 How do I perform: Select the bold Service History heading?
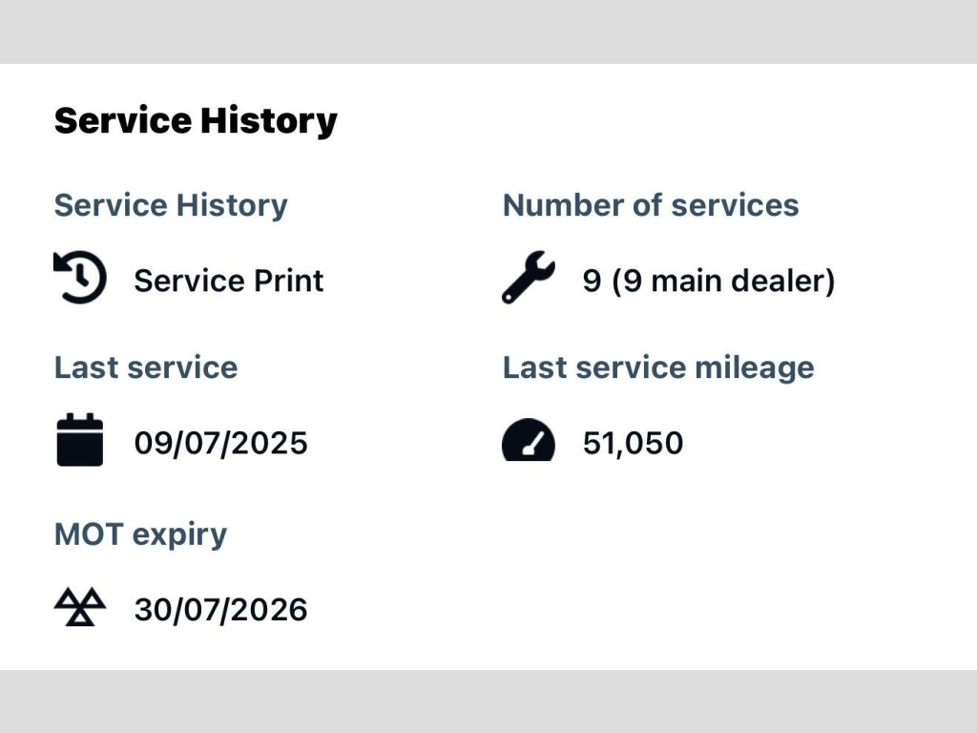pos(196,121)
